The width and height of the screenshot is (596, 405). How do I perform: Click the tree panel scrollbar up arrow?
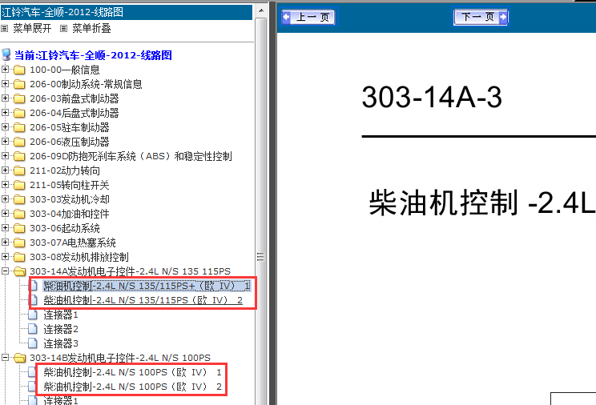[261, 10]
